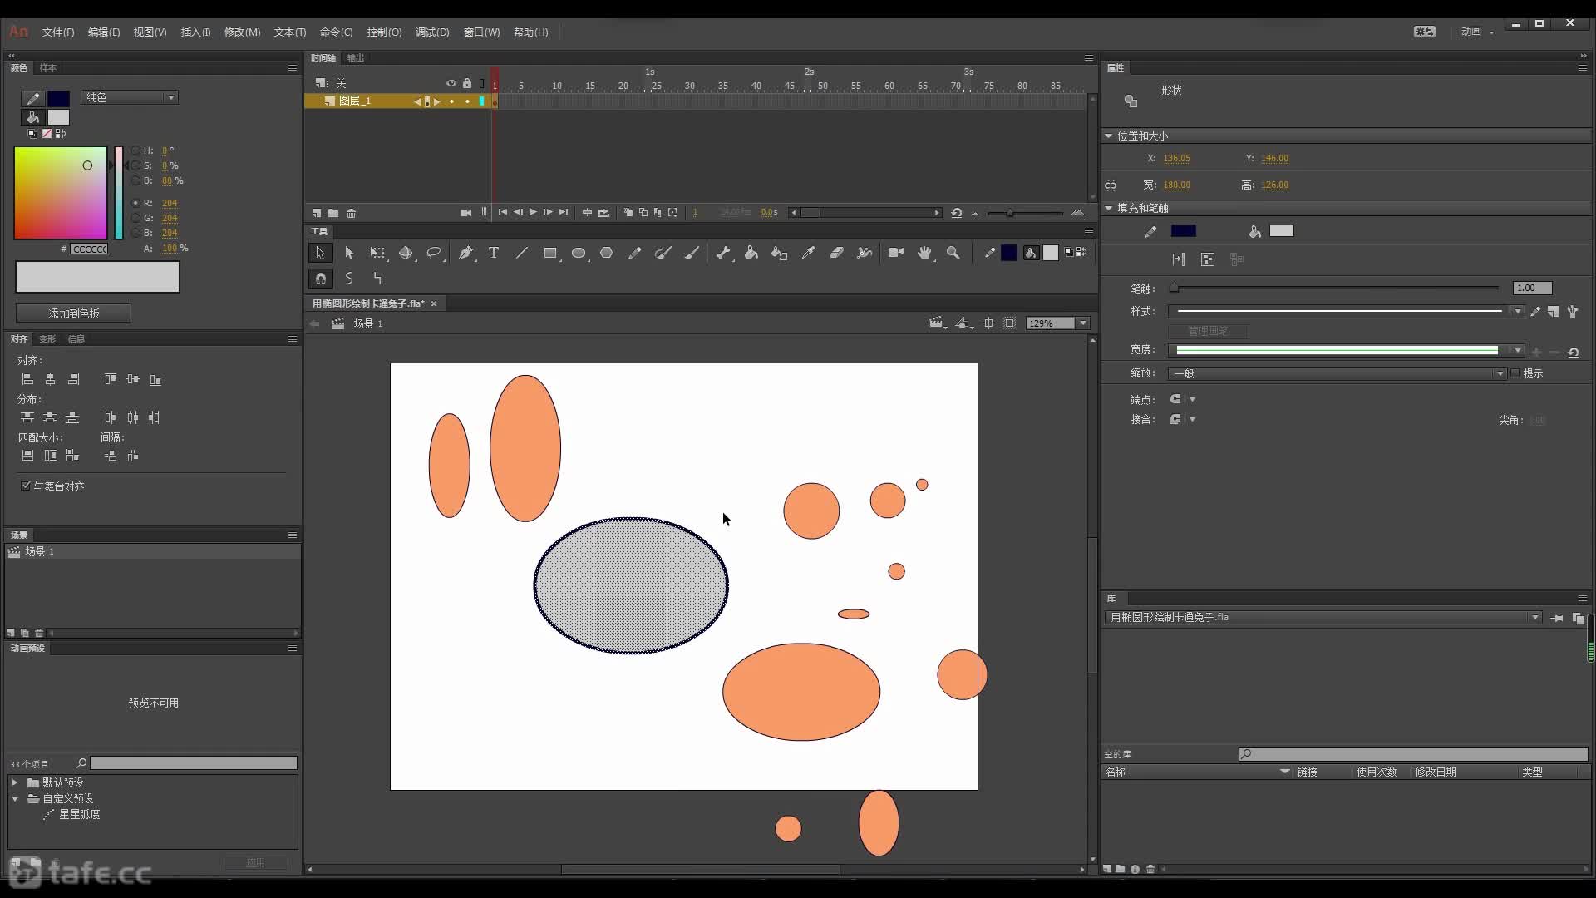Toggle Snap to Objects magnet
The height and width of the screenshot is (898, 1596).
pos(320,279)
